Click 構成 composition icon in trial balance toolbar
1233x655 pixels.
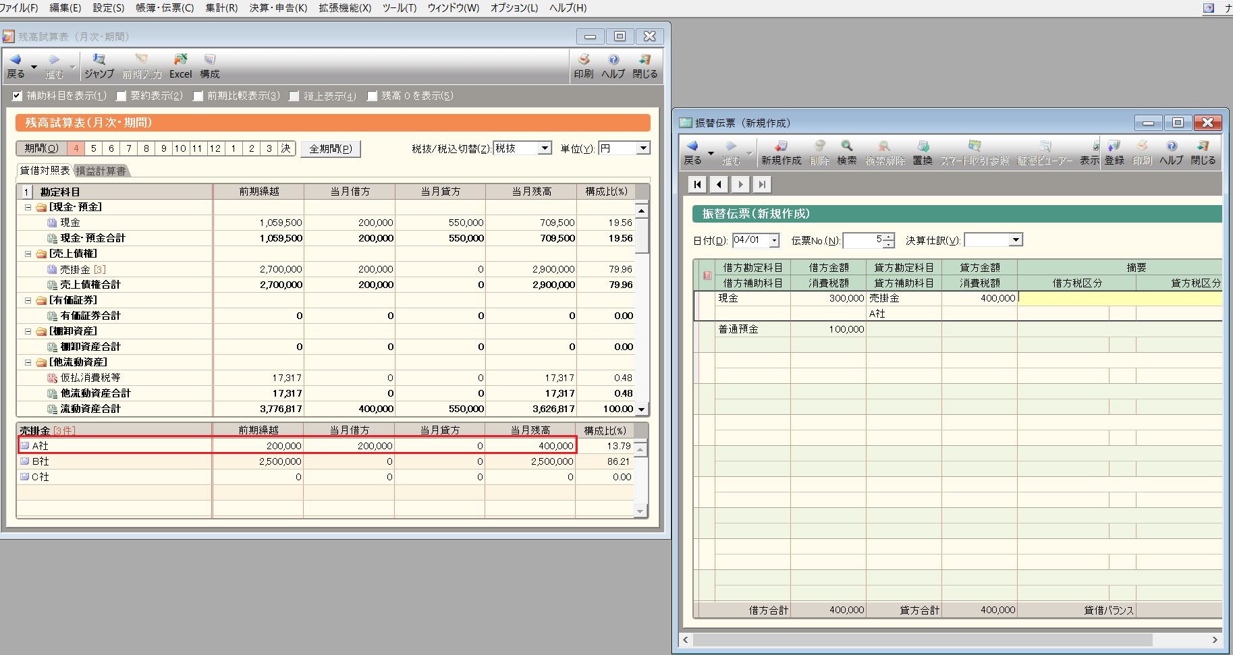(x=210, y=66)
